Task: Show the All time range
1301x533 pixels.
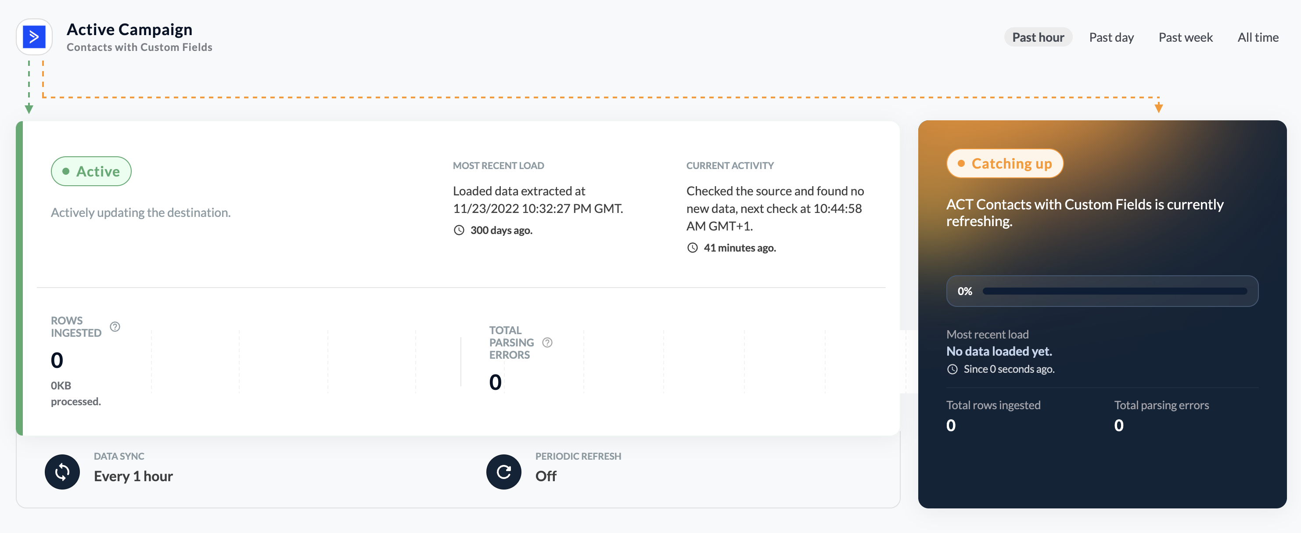Action: pyautogui.click(x=1258, y=37)
